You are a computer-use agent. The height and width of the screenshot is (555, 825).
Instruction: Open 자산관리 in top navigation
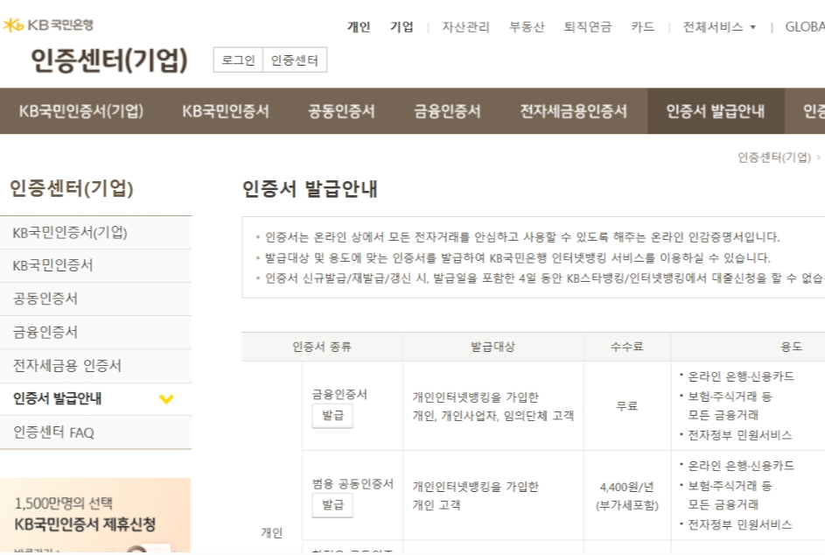click(465, 27)
